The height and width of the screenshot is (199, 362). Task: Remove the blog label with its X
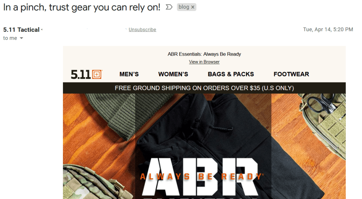(x=193, y=7)
